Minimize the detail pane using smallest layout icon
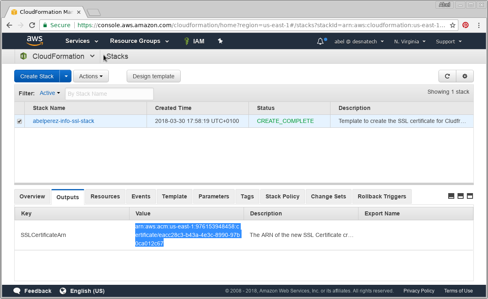This screenshot has height=299, width=488. click(451, 196)
